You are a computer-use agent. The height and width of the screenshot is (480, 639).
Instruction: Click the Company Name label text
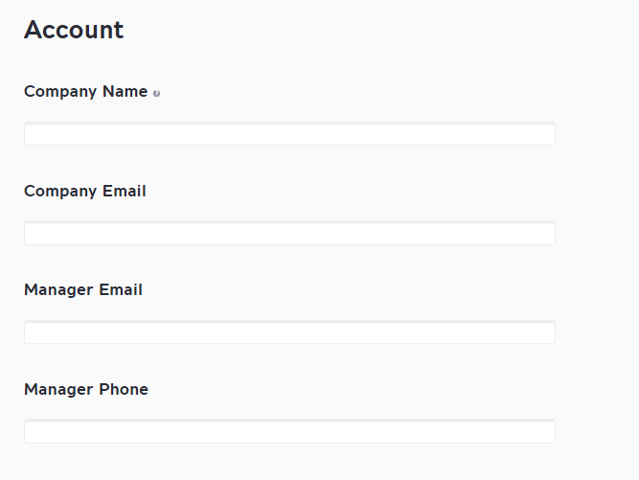point(85,92)
